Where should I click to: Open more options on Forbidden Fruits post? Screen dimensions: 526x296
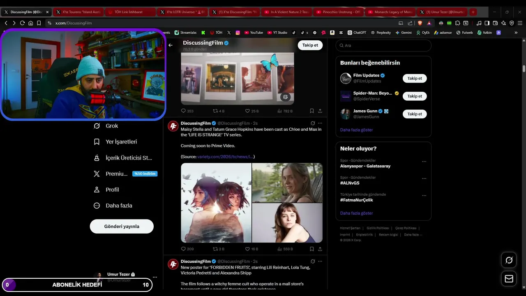(x=320, y=261)
